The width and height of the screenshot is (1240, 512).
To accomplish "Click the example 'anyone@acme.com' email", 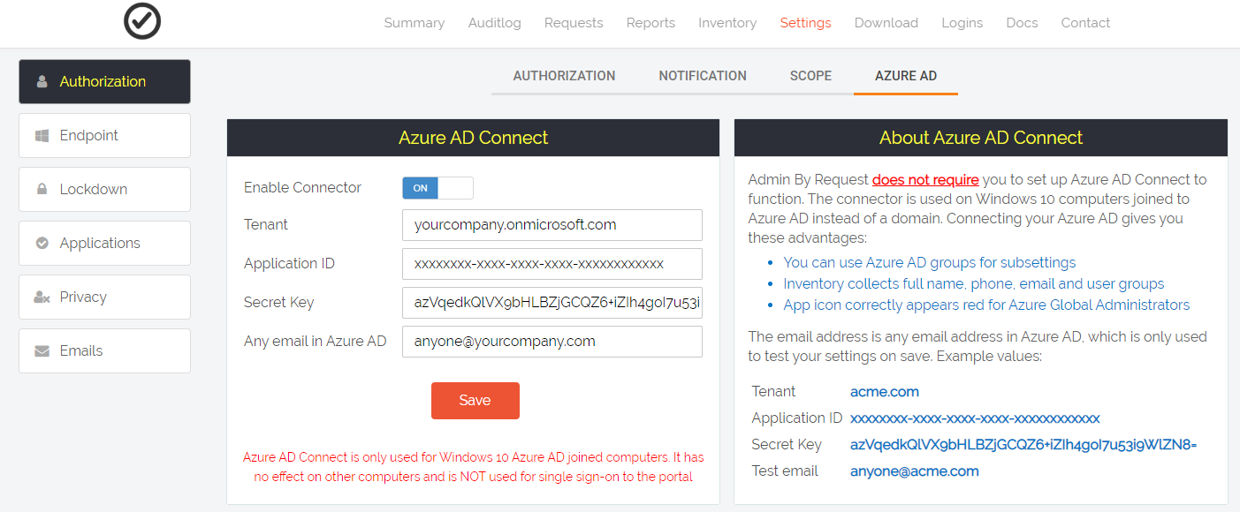I will click(x=915, y=471).
